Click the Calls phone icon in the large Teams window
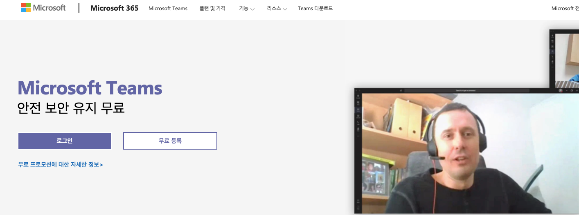This screenshot has height=215, width=579. [x=358, y=122]
